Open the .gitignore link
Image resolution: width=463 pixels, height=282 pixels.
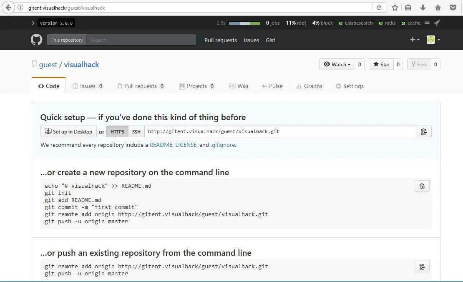(223, 145)
